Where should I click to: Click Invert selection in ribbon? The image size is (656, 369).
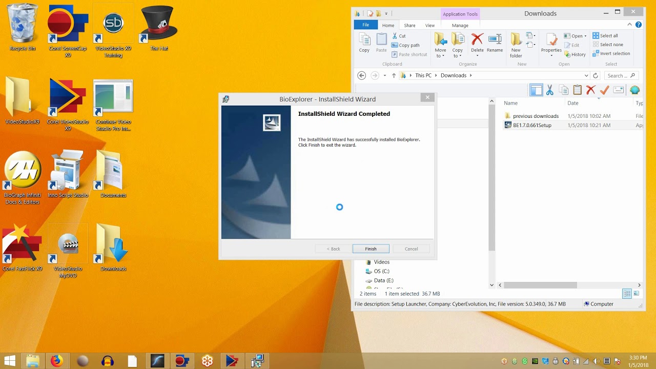coord(611,53)
